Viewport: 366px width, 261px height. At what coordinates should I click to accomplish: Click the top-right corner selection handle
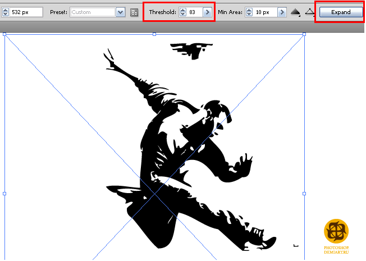pyautogui.click(x=304, y=34)
